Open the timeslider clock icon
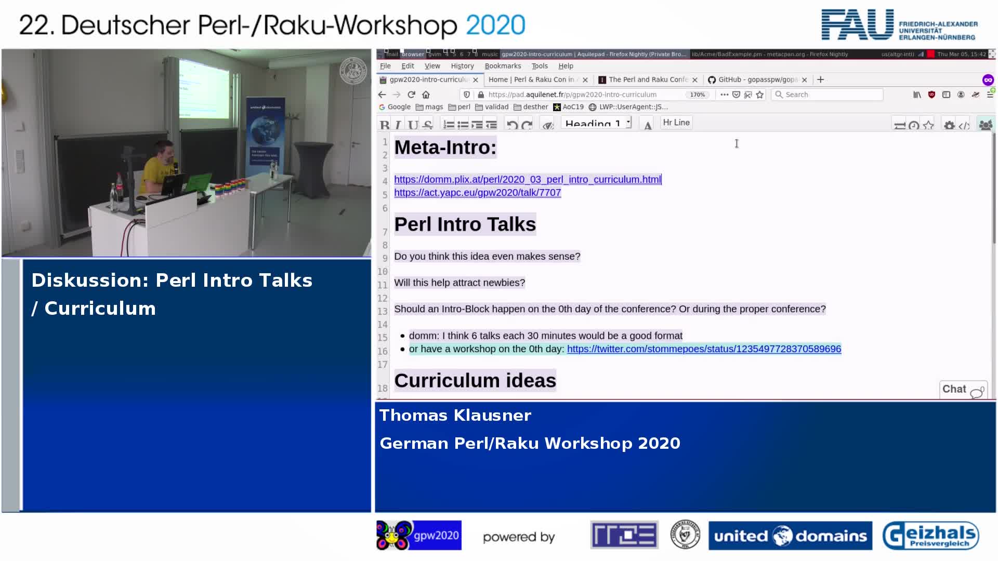Viewport: 998px width, 561px height. tap(913, 125)
